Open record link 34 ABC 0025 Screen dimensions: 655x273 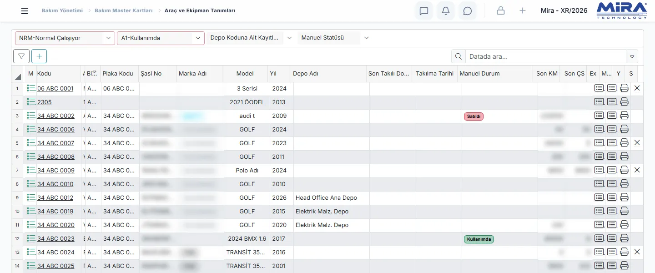(55, 266)
